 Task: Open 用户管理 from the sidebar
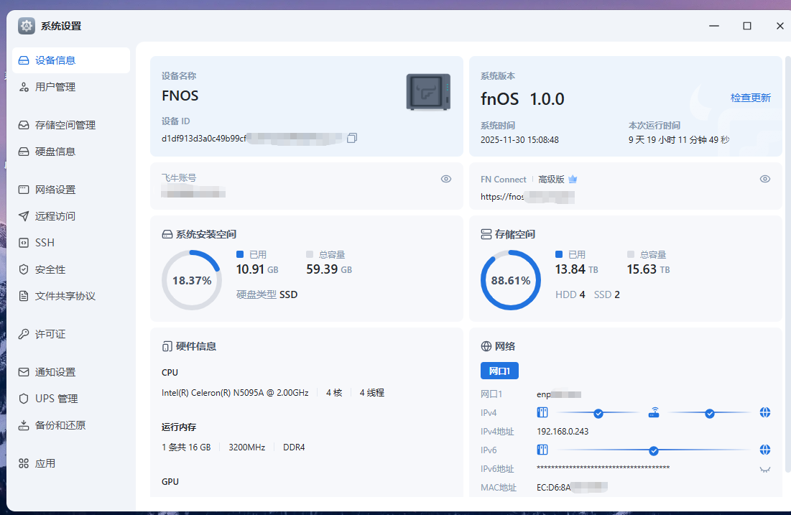click(47, 87)
